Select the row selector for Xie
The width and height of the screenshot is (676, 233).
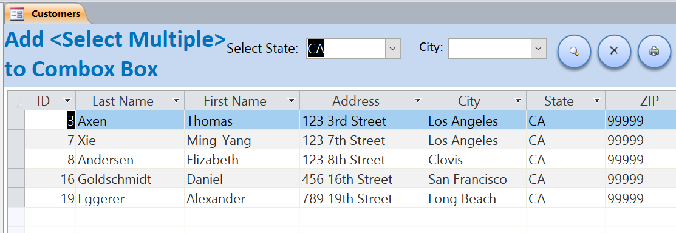16,140
